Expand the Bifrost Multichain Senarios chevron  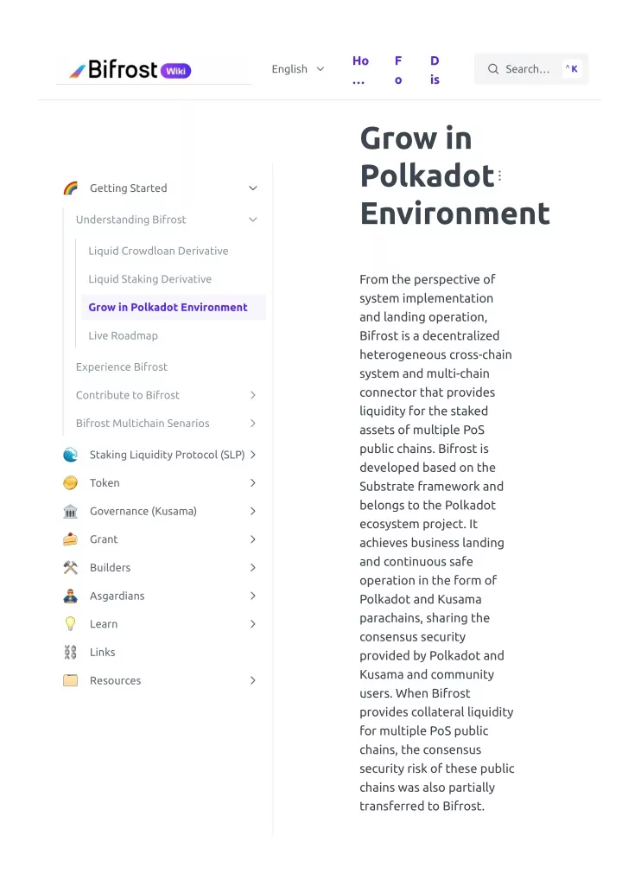tap(253, 424)
